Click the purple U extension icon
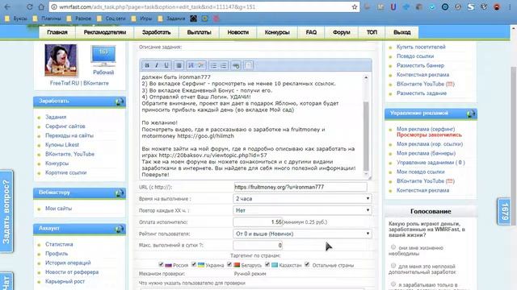 point(393,7)
